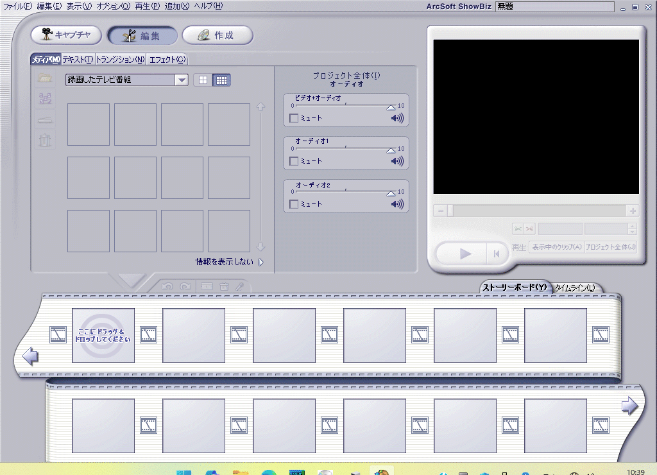Open the 作成 (Create) mode

218,35
